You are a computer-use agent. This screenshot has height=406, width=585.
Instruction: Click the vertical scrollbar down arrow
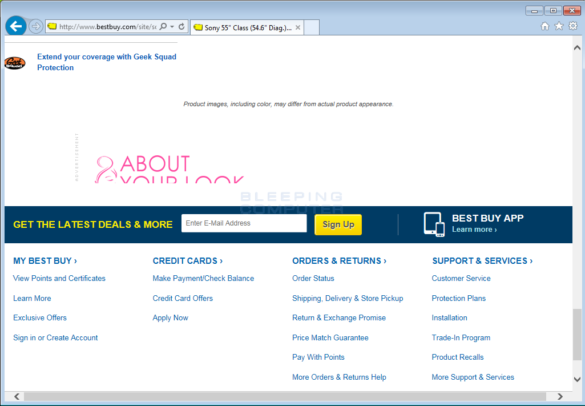point(577,380)
